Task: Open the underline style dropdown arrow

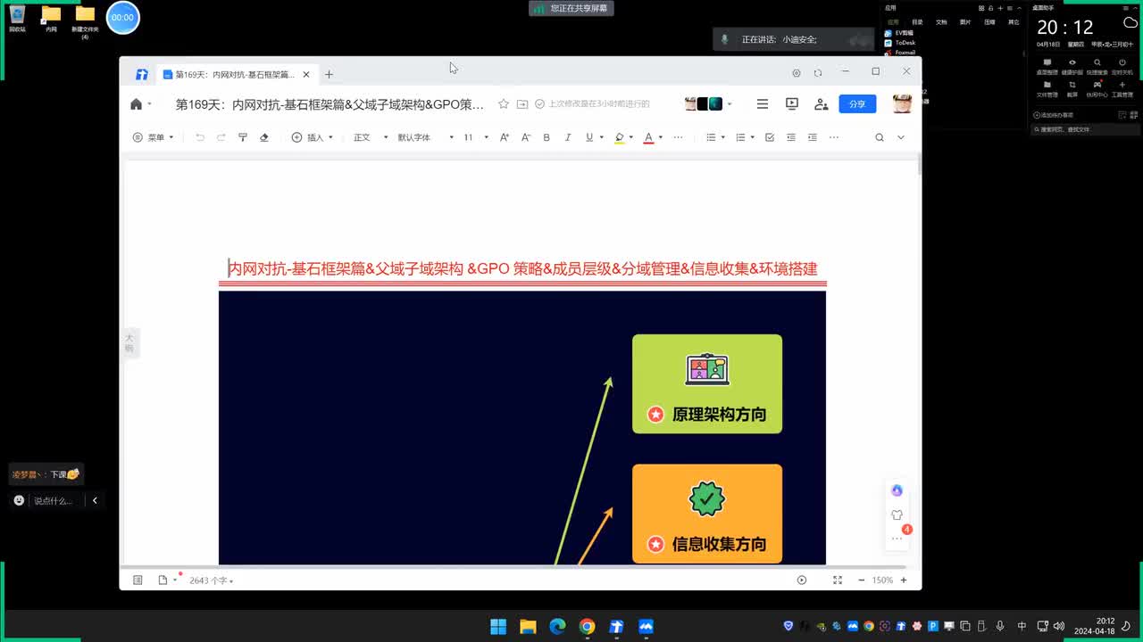Action: click(600, 137)
